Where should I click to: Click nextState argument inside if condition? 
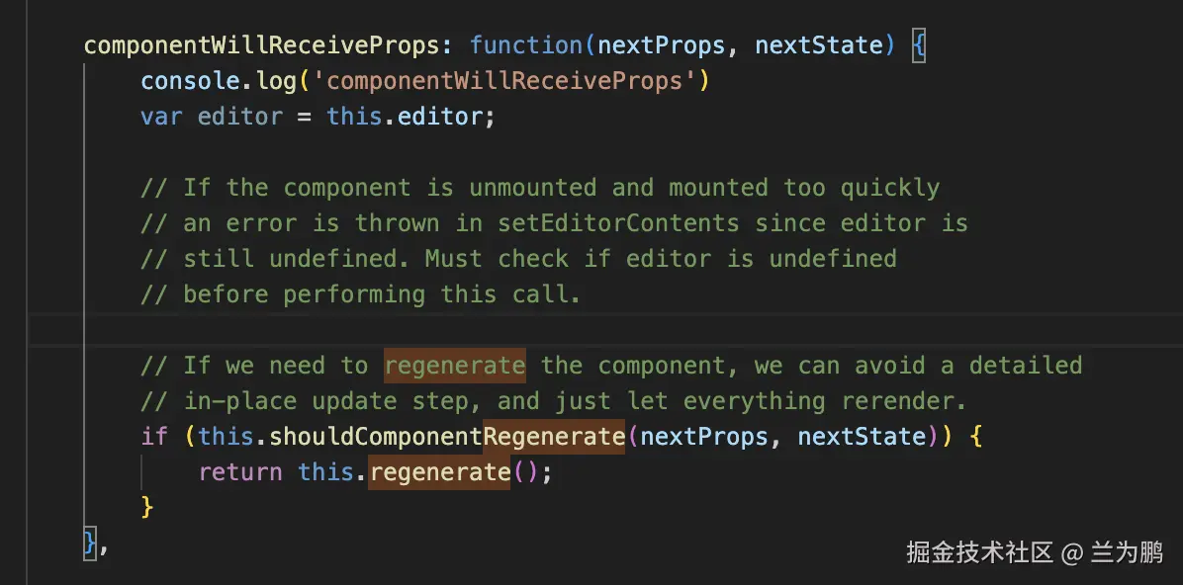pos(861,437)
